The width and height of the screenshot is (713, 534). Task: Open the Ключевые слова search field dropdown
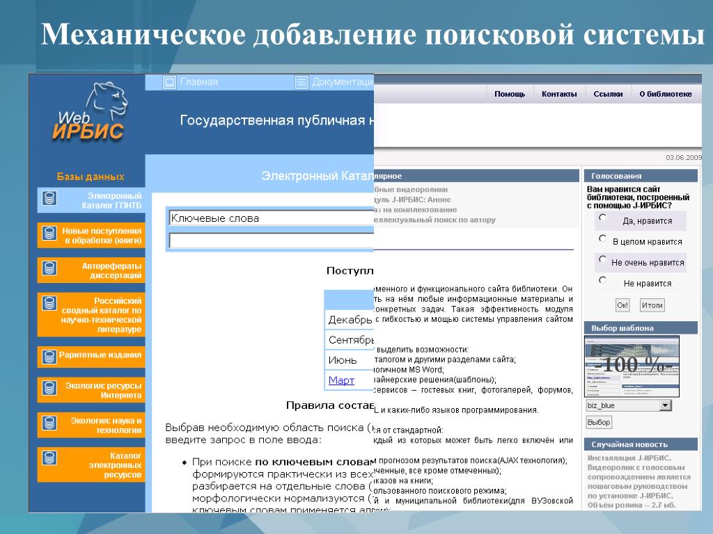(x=271, y=218)
